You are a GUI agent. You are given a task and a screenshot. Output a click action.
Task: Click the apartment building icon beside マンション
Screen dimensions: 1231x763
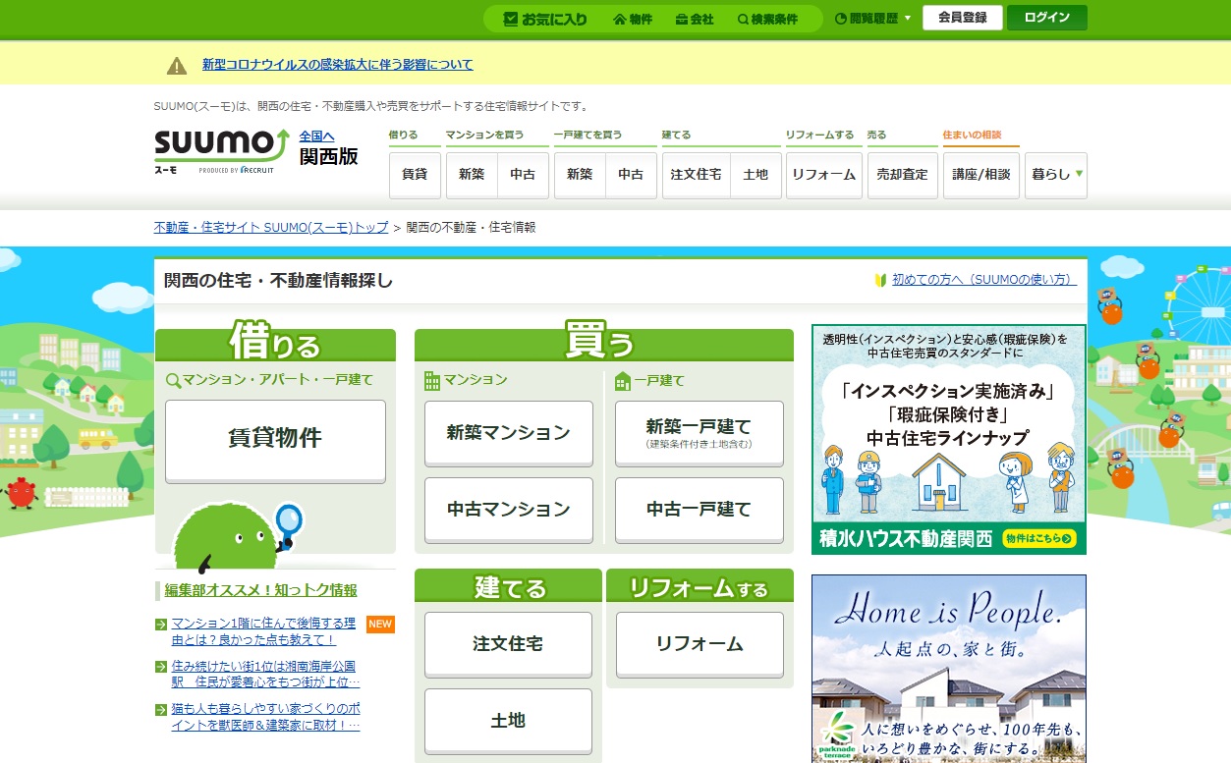coord(432,380)
